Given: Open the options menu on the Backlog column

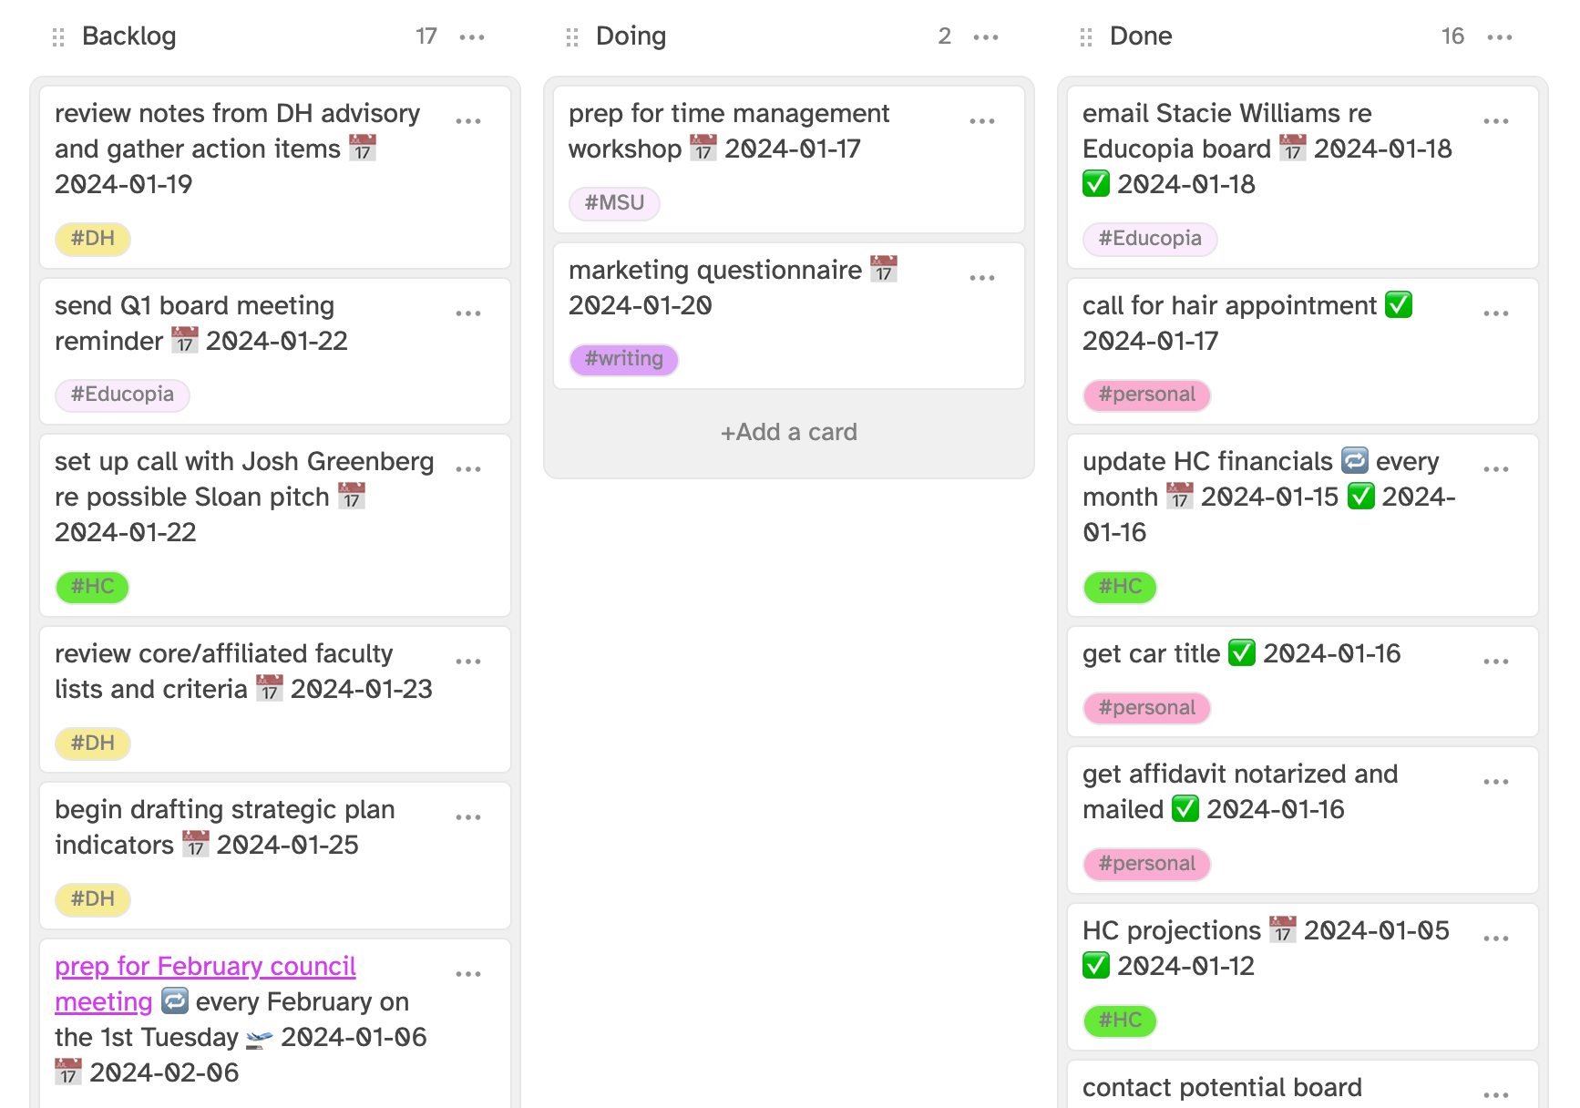Looking at the screenshot, I should tap(471, 36).
